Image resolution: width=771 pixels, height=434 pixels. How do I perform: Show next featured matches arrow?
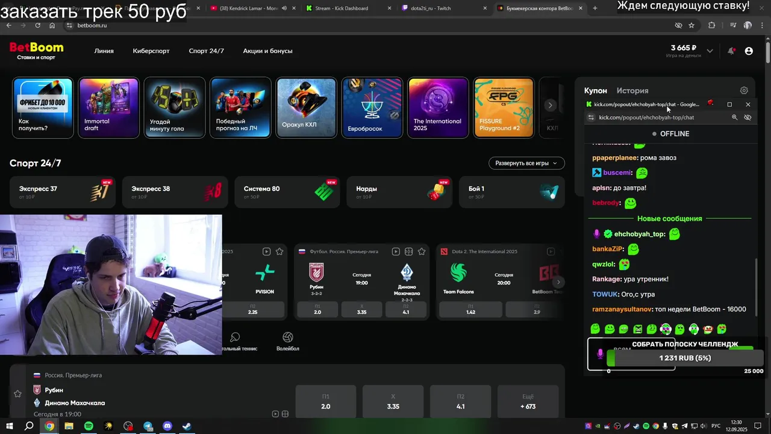click(558, 282)
